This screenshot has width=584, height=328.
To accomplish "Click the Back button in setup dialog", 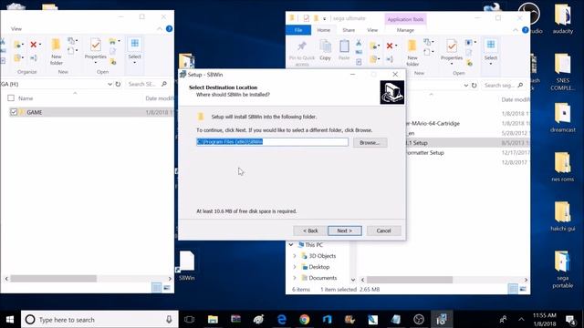I will coord(310,231).
